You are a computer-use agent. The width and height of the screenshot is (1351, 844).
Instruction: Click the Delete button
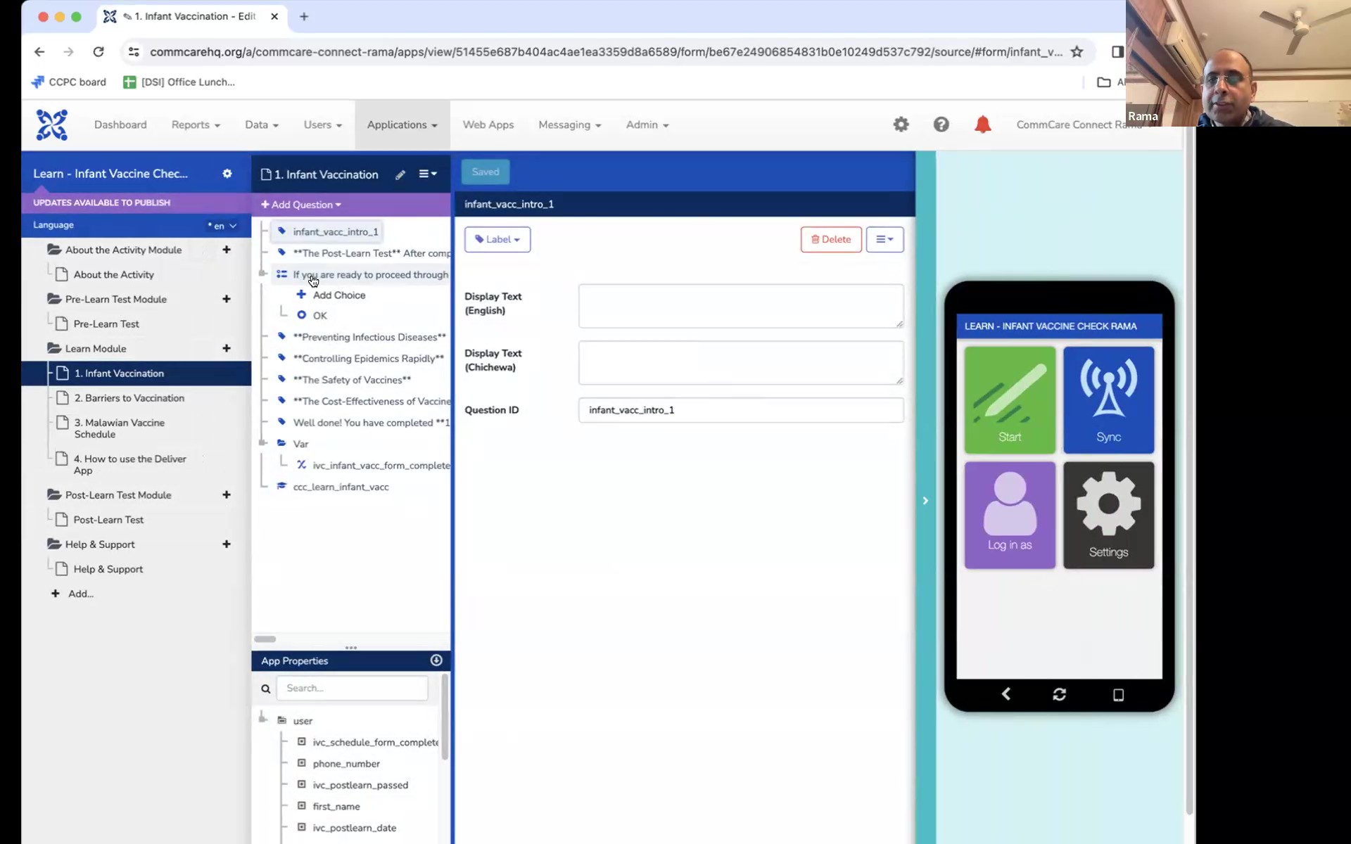830,239
